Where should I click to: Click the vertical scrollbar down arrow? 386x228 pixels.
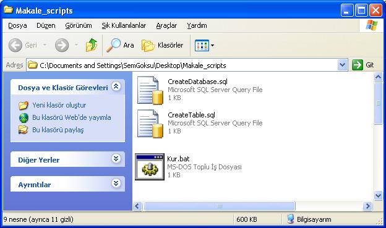[x=378, y=195]
